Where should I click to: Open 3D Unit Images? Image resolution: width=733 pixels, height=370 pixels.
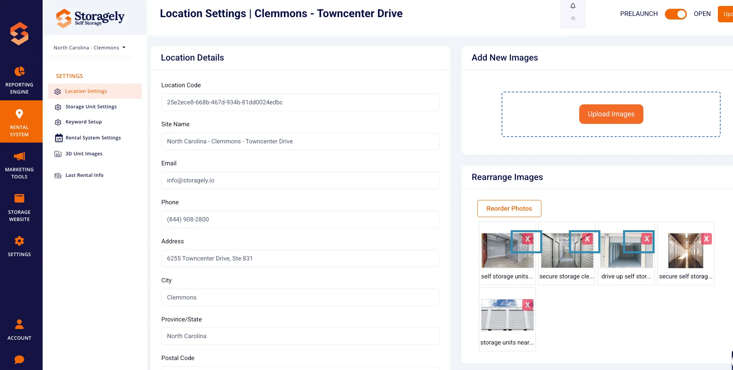coord(84,154)
